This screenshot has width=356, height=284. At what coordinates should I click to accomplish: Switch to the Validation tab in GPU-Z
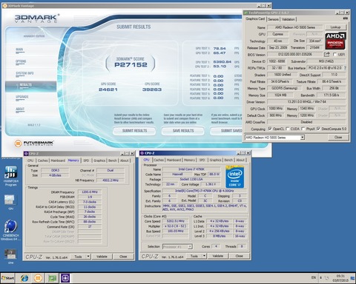pyautogui.click(x=289, y=19)
